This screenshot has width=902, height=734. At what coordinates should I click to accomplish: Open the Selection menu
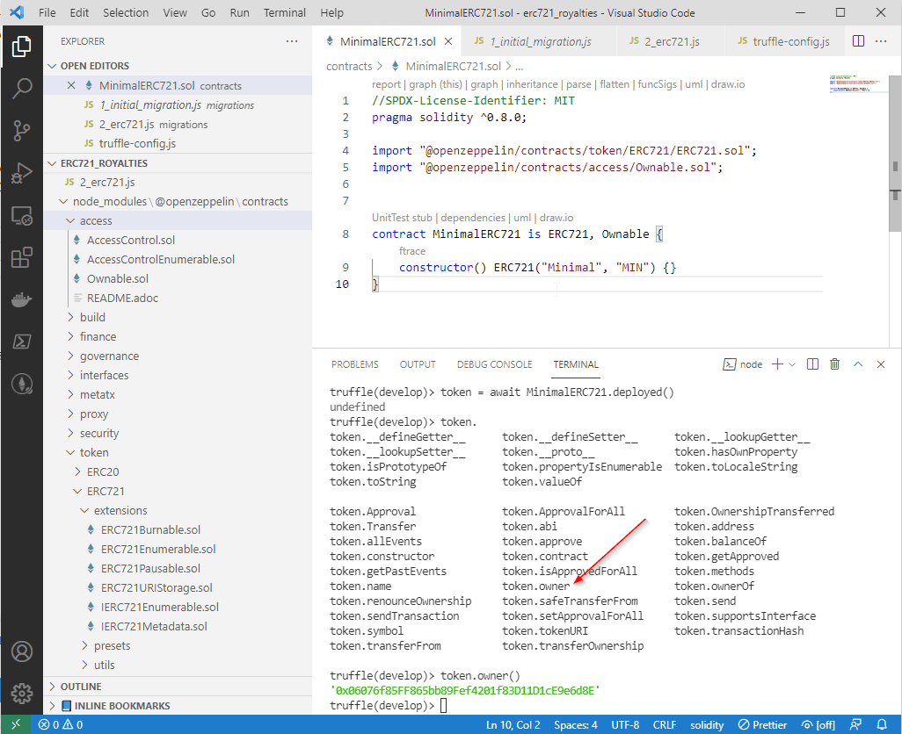coord(126,12)
